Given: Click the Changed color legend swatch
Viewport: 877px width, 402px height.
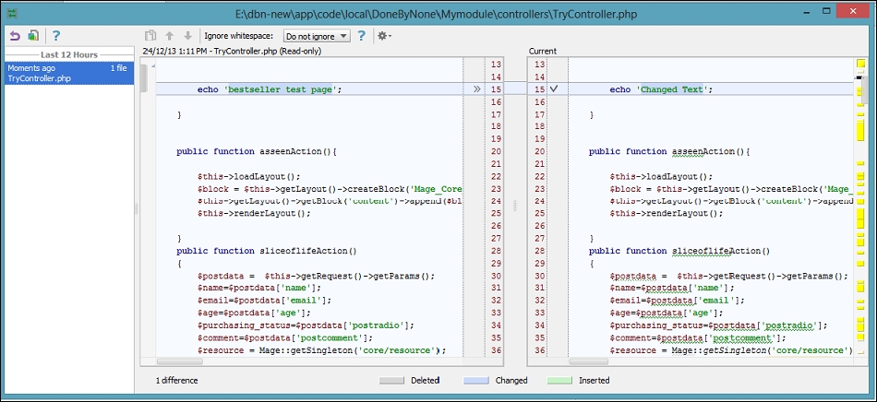Looking at the screenshot, I should [x=476, y=380].
